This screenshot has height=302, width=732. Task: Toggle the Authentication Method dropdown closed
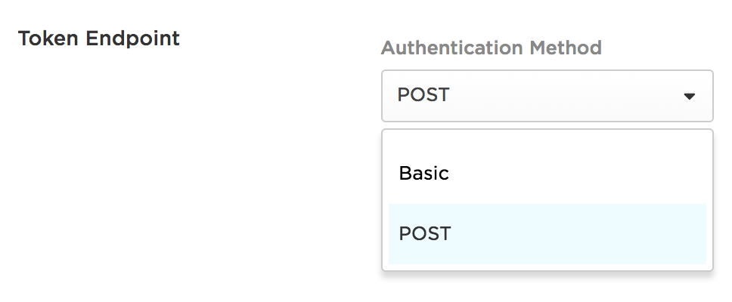(x=547, y=96)
